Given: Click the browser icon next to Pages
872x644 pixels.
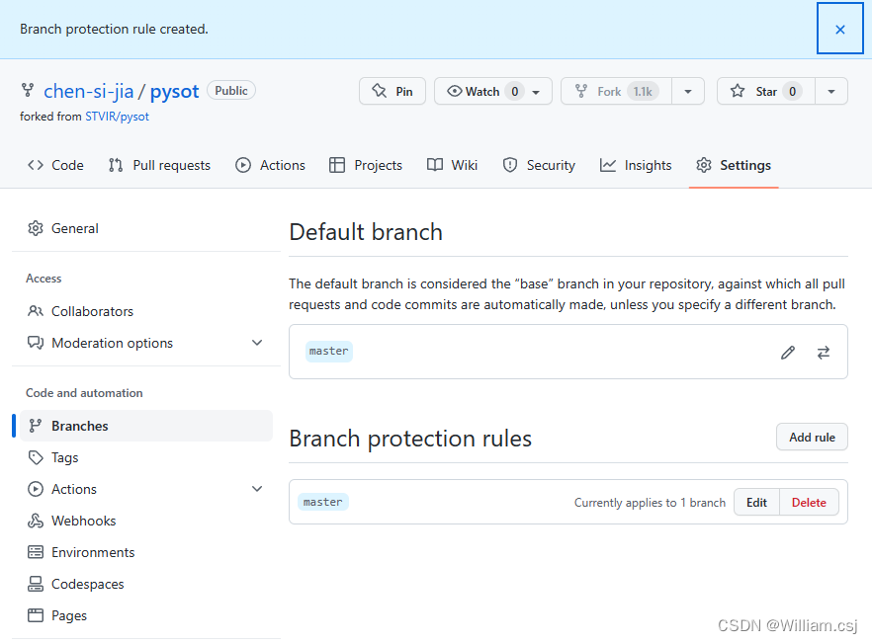Looking at the screenshot, I should click(36, 615).
